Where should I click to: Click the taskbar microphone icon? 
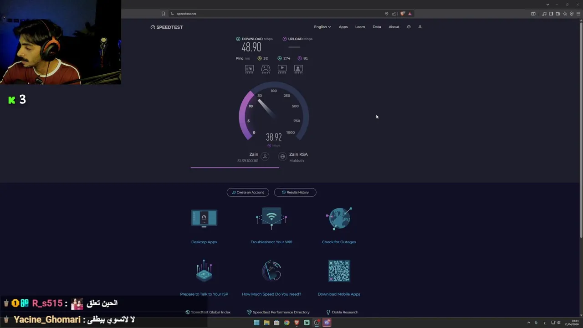pos(536,323)
